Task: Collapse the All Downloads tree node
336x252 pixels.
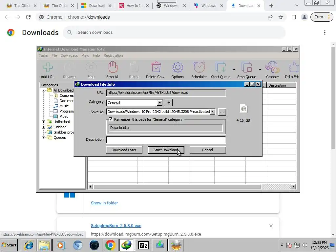Action: (x=44, y=90)
